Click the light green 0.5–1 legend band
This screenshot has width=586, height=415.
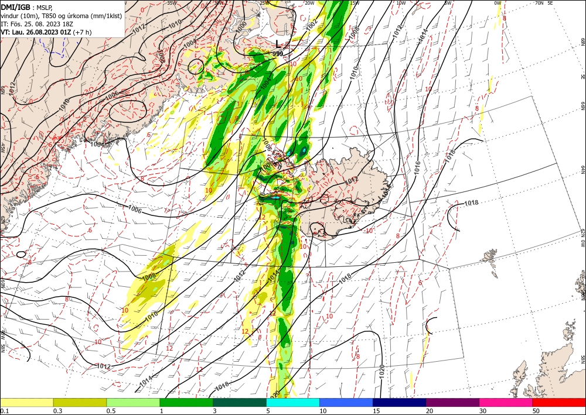coord(133,402)
